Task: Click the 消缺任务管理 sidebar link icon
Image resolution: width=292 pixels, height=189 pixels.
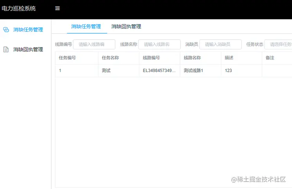Action: click(6, 29)
